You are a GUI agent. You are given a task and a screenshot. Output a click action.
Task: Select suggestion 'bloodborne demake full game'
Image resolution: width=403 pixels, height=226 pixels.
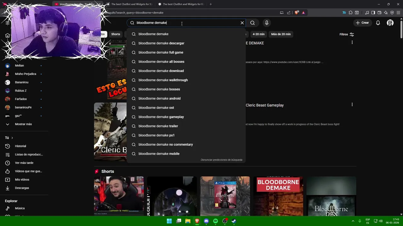pyautogui.click(x=186, y=52)
